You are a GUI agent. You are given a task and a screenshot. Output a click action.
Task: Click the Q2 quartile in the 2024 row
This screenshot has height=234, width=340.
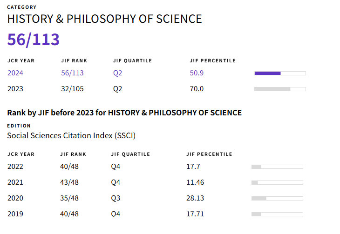(x=117, y=73)
